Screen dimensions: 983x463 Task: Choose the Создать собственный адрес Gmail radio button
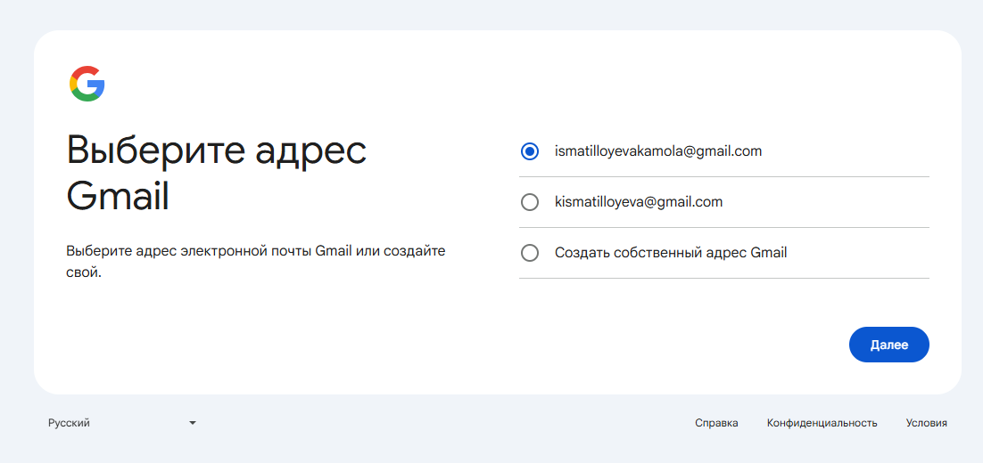pos(530,253)
